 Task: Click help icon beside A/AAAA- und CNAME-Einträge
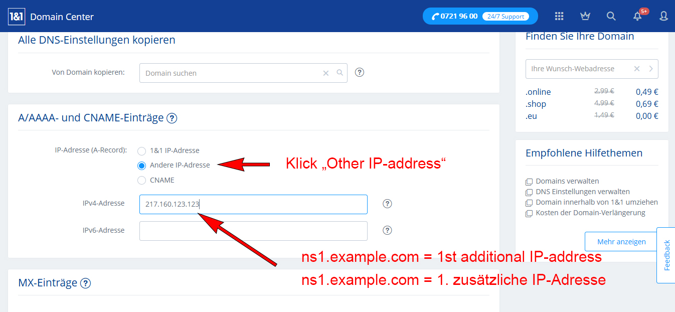172,118
